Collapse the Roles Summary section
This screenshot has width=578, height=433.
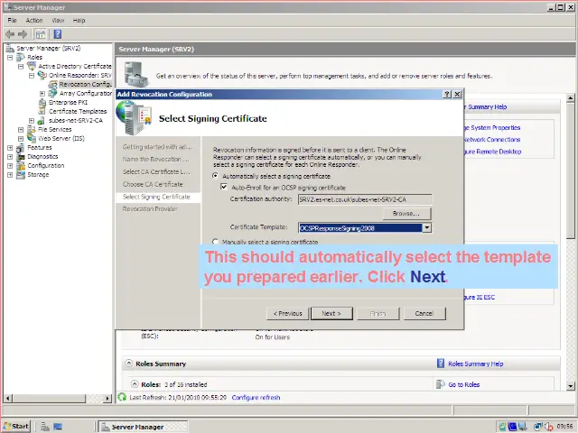coord(128,364)
